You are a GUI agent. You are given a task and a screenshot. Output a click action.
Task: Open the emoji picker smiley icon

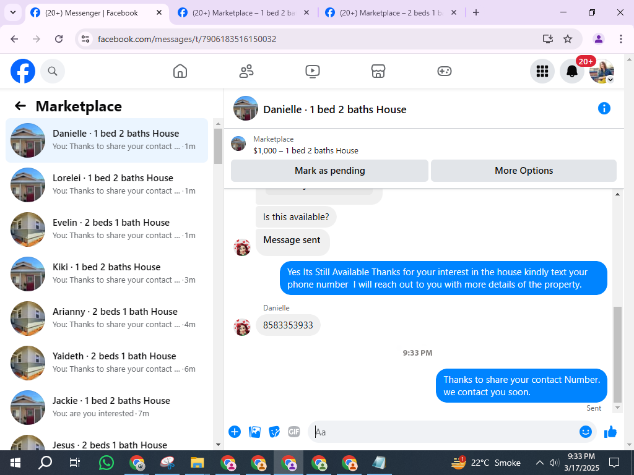586,432
